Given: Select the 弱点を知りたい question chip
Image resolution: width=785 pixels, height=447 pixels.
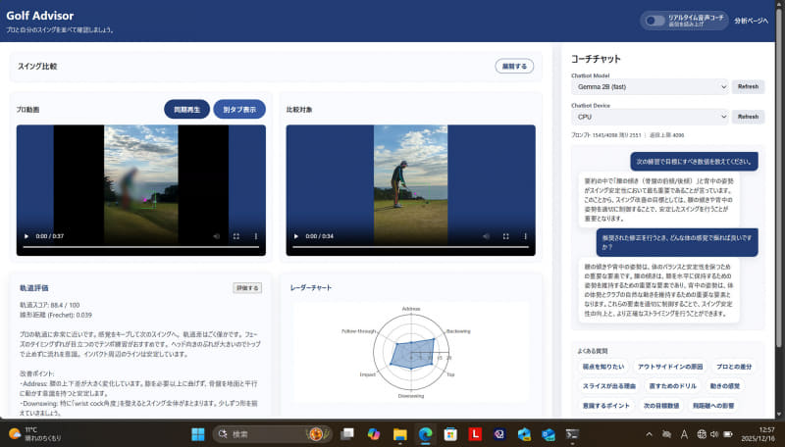Looking at the screenshot, I should pyautogui.click(x=603, y=367).
